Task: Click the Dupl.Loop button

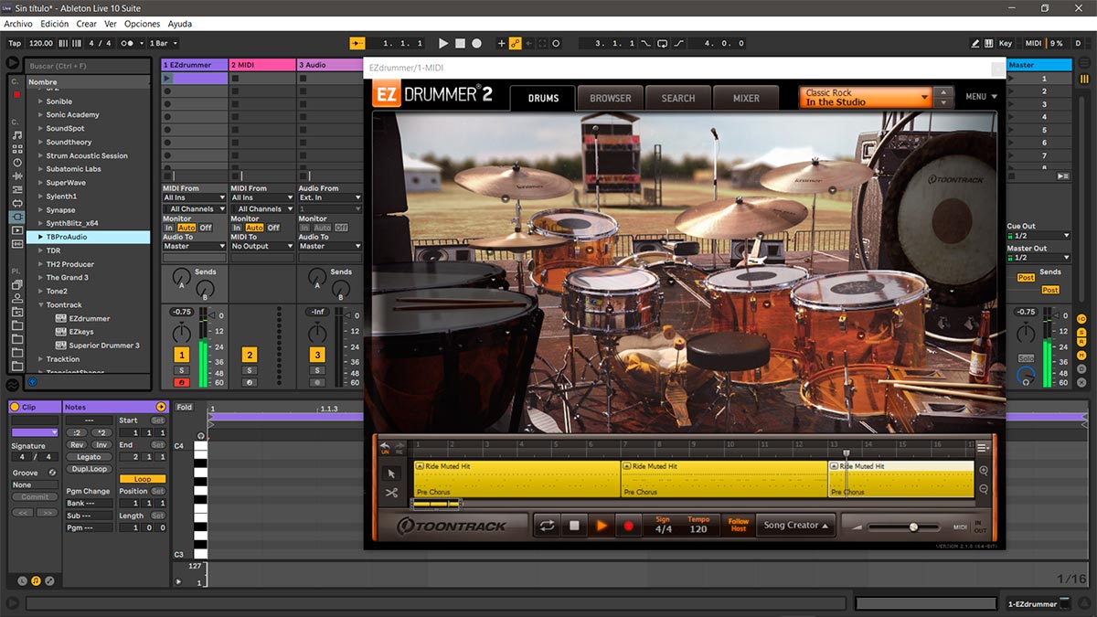Action: click(x=89, y=469)
